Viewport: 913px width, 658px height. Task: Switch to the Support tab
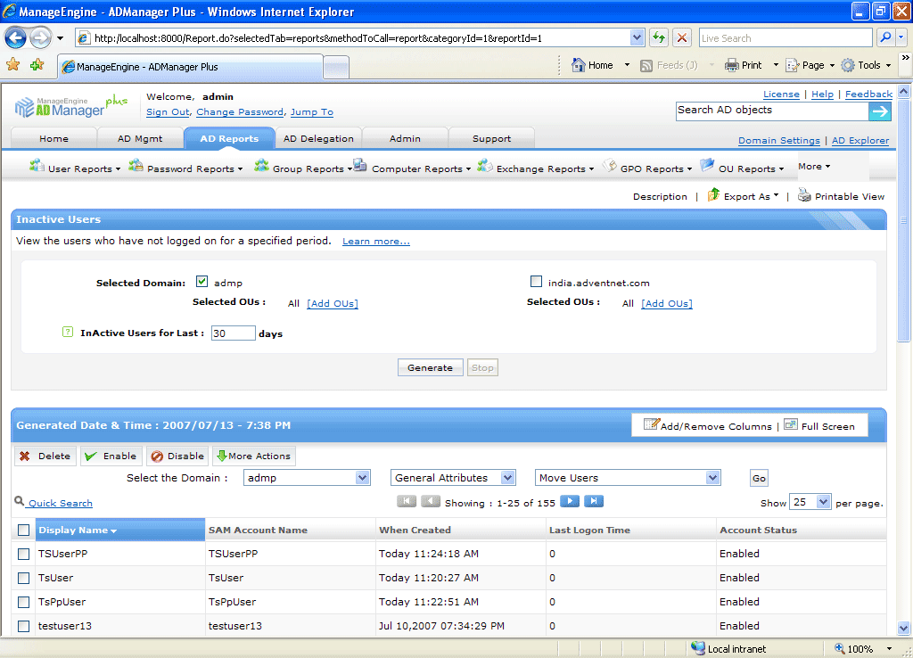click(491, 138)
